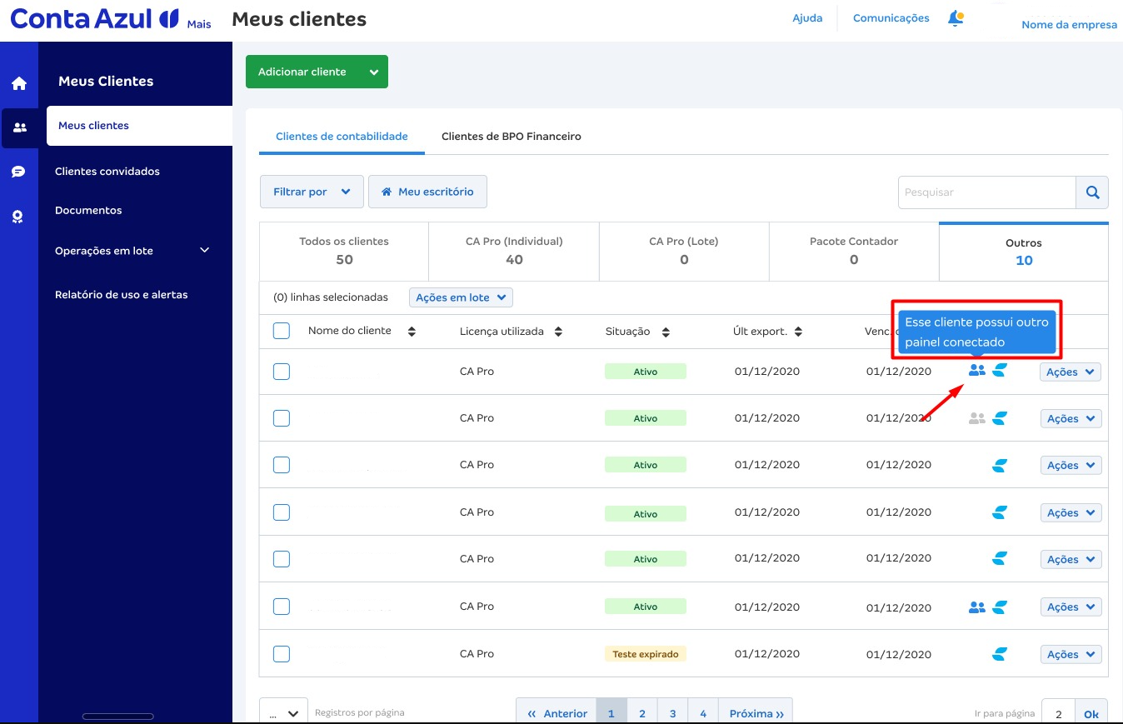Click the magnifier search icon button

click(1092, 192)
